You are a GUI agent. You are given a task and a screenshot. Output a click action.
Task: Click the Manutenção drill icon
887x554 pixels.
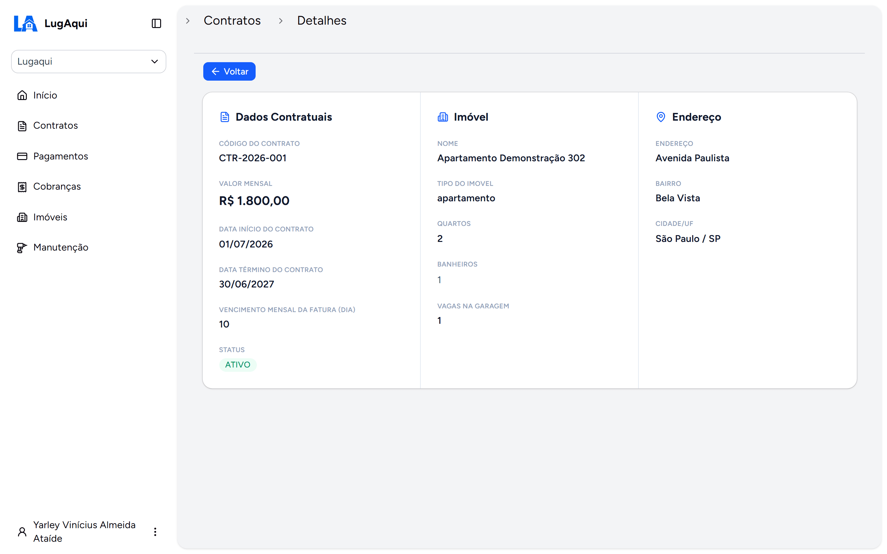22,248
